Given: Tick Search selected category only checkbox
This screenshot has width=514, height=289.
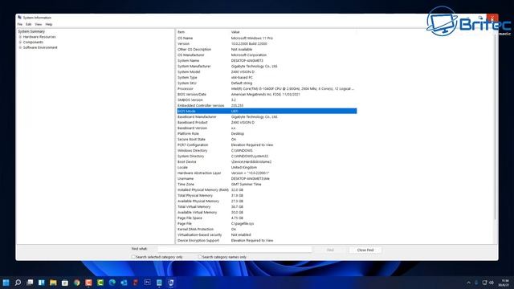Looking at the screenshot, I should tap(133, 257).
